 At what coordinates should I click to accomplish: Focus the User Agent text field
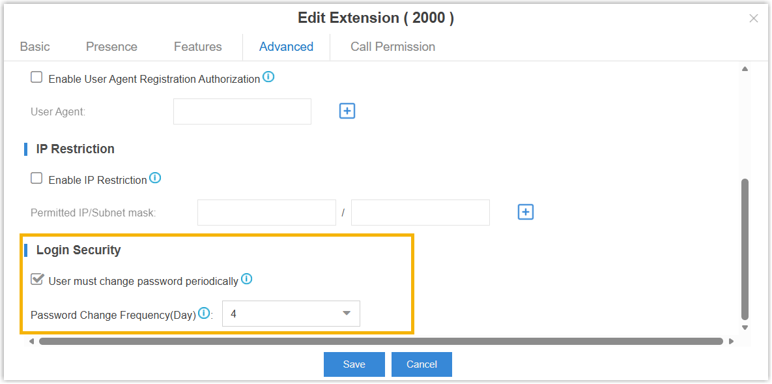[x=242, y=111]
